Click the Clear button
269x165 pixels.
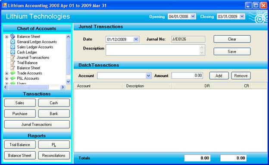pyautogui.click(x=232, y=39)
